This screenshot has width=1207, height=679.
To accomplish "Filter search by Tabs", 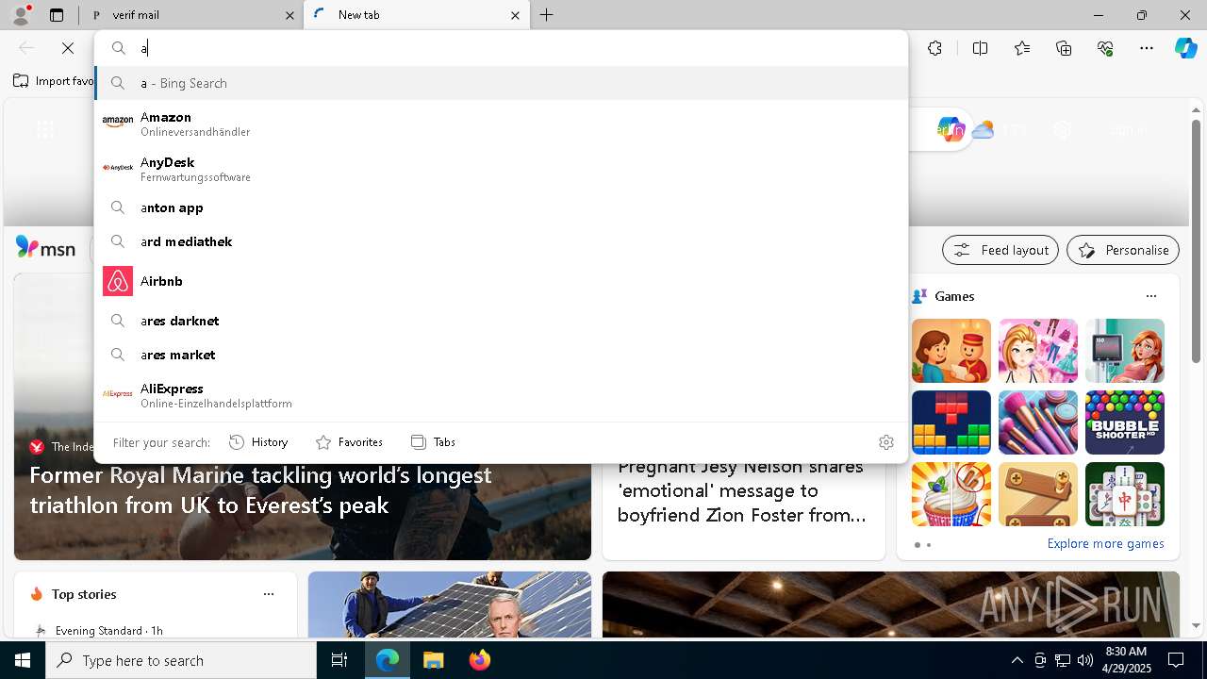I will pyautogui.click(x=433, y=442).
